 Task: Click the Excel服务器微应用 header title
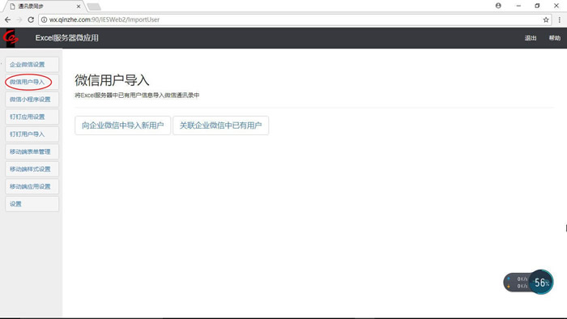tap(67, 38)
